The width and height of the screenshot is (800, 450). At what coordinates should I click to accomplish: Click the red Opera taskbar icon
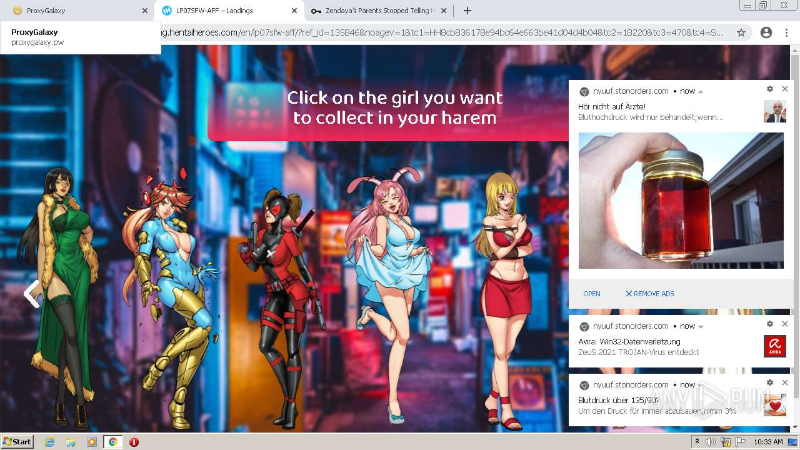[x=134, y=442]
